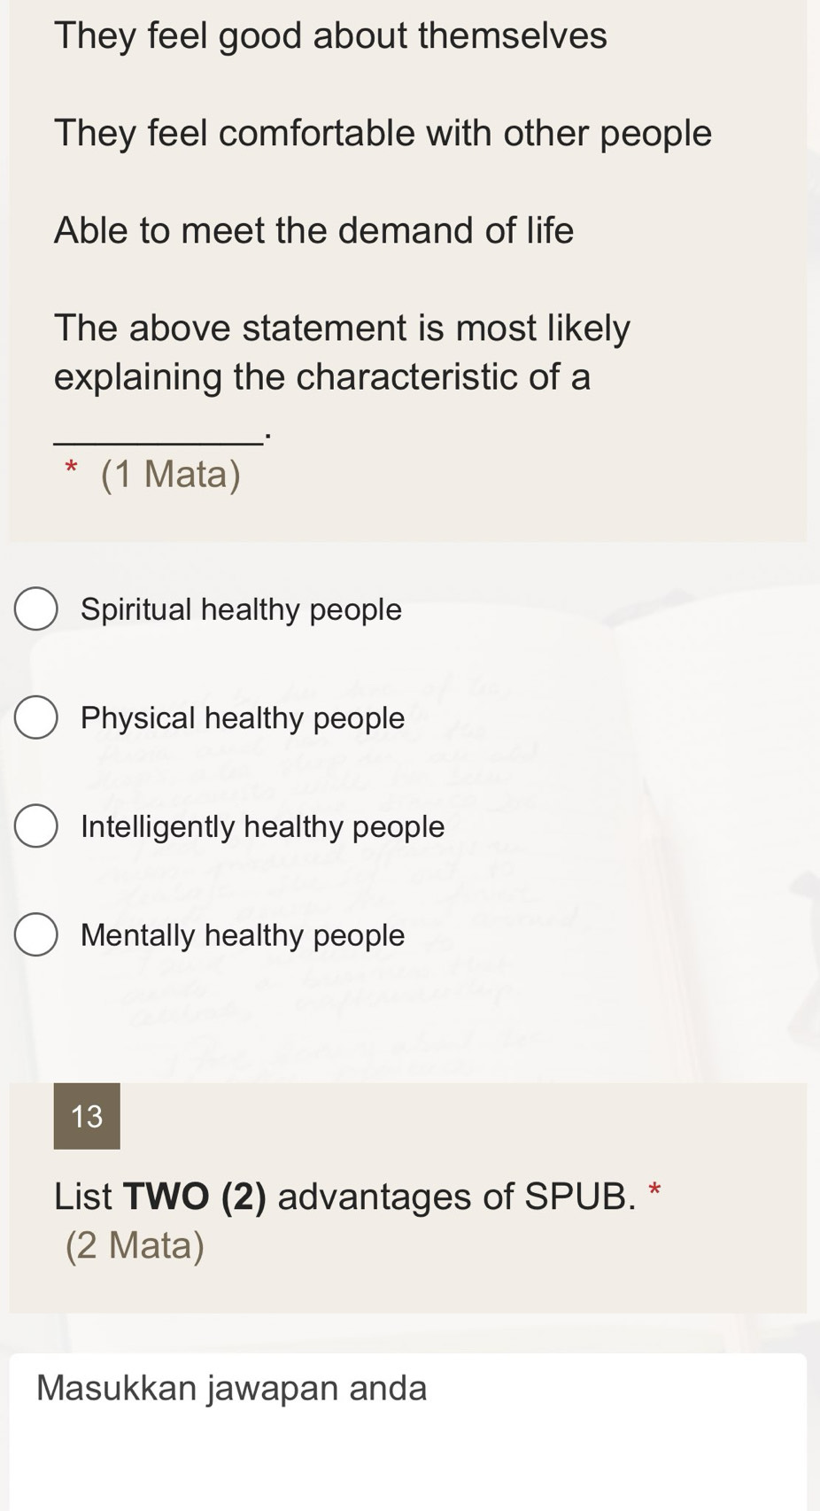Click 'The above statement is most likely' text
This screenshot has height=1511, width=820.
tap(342, 328)
